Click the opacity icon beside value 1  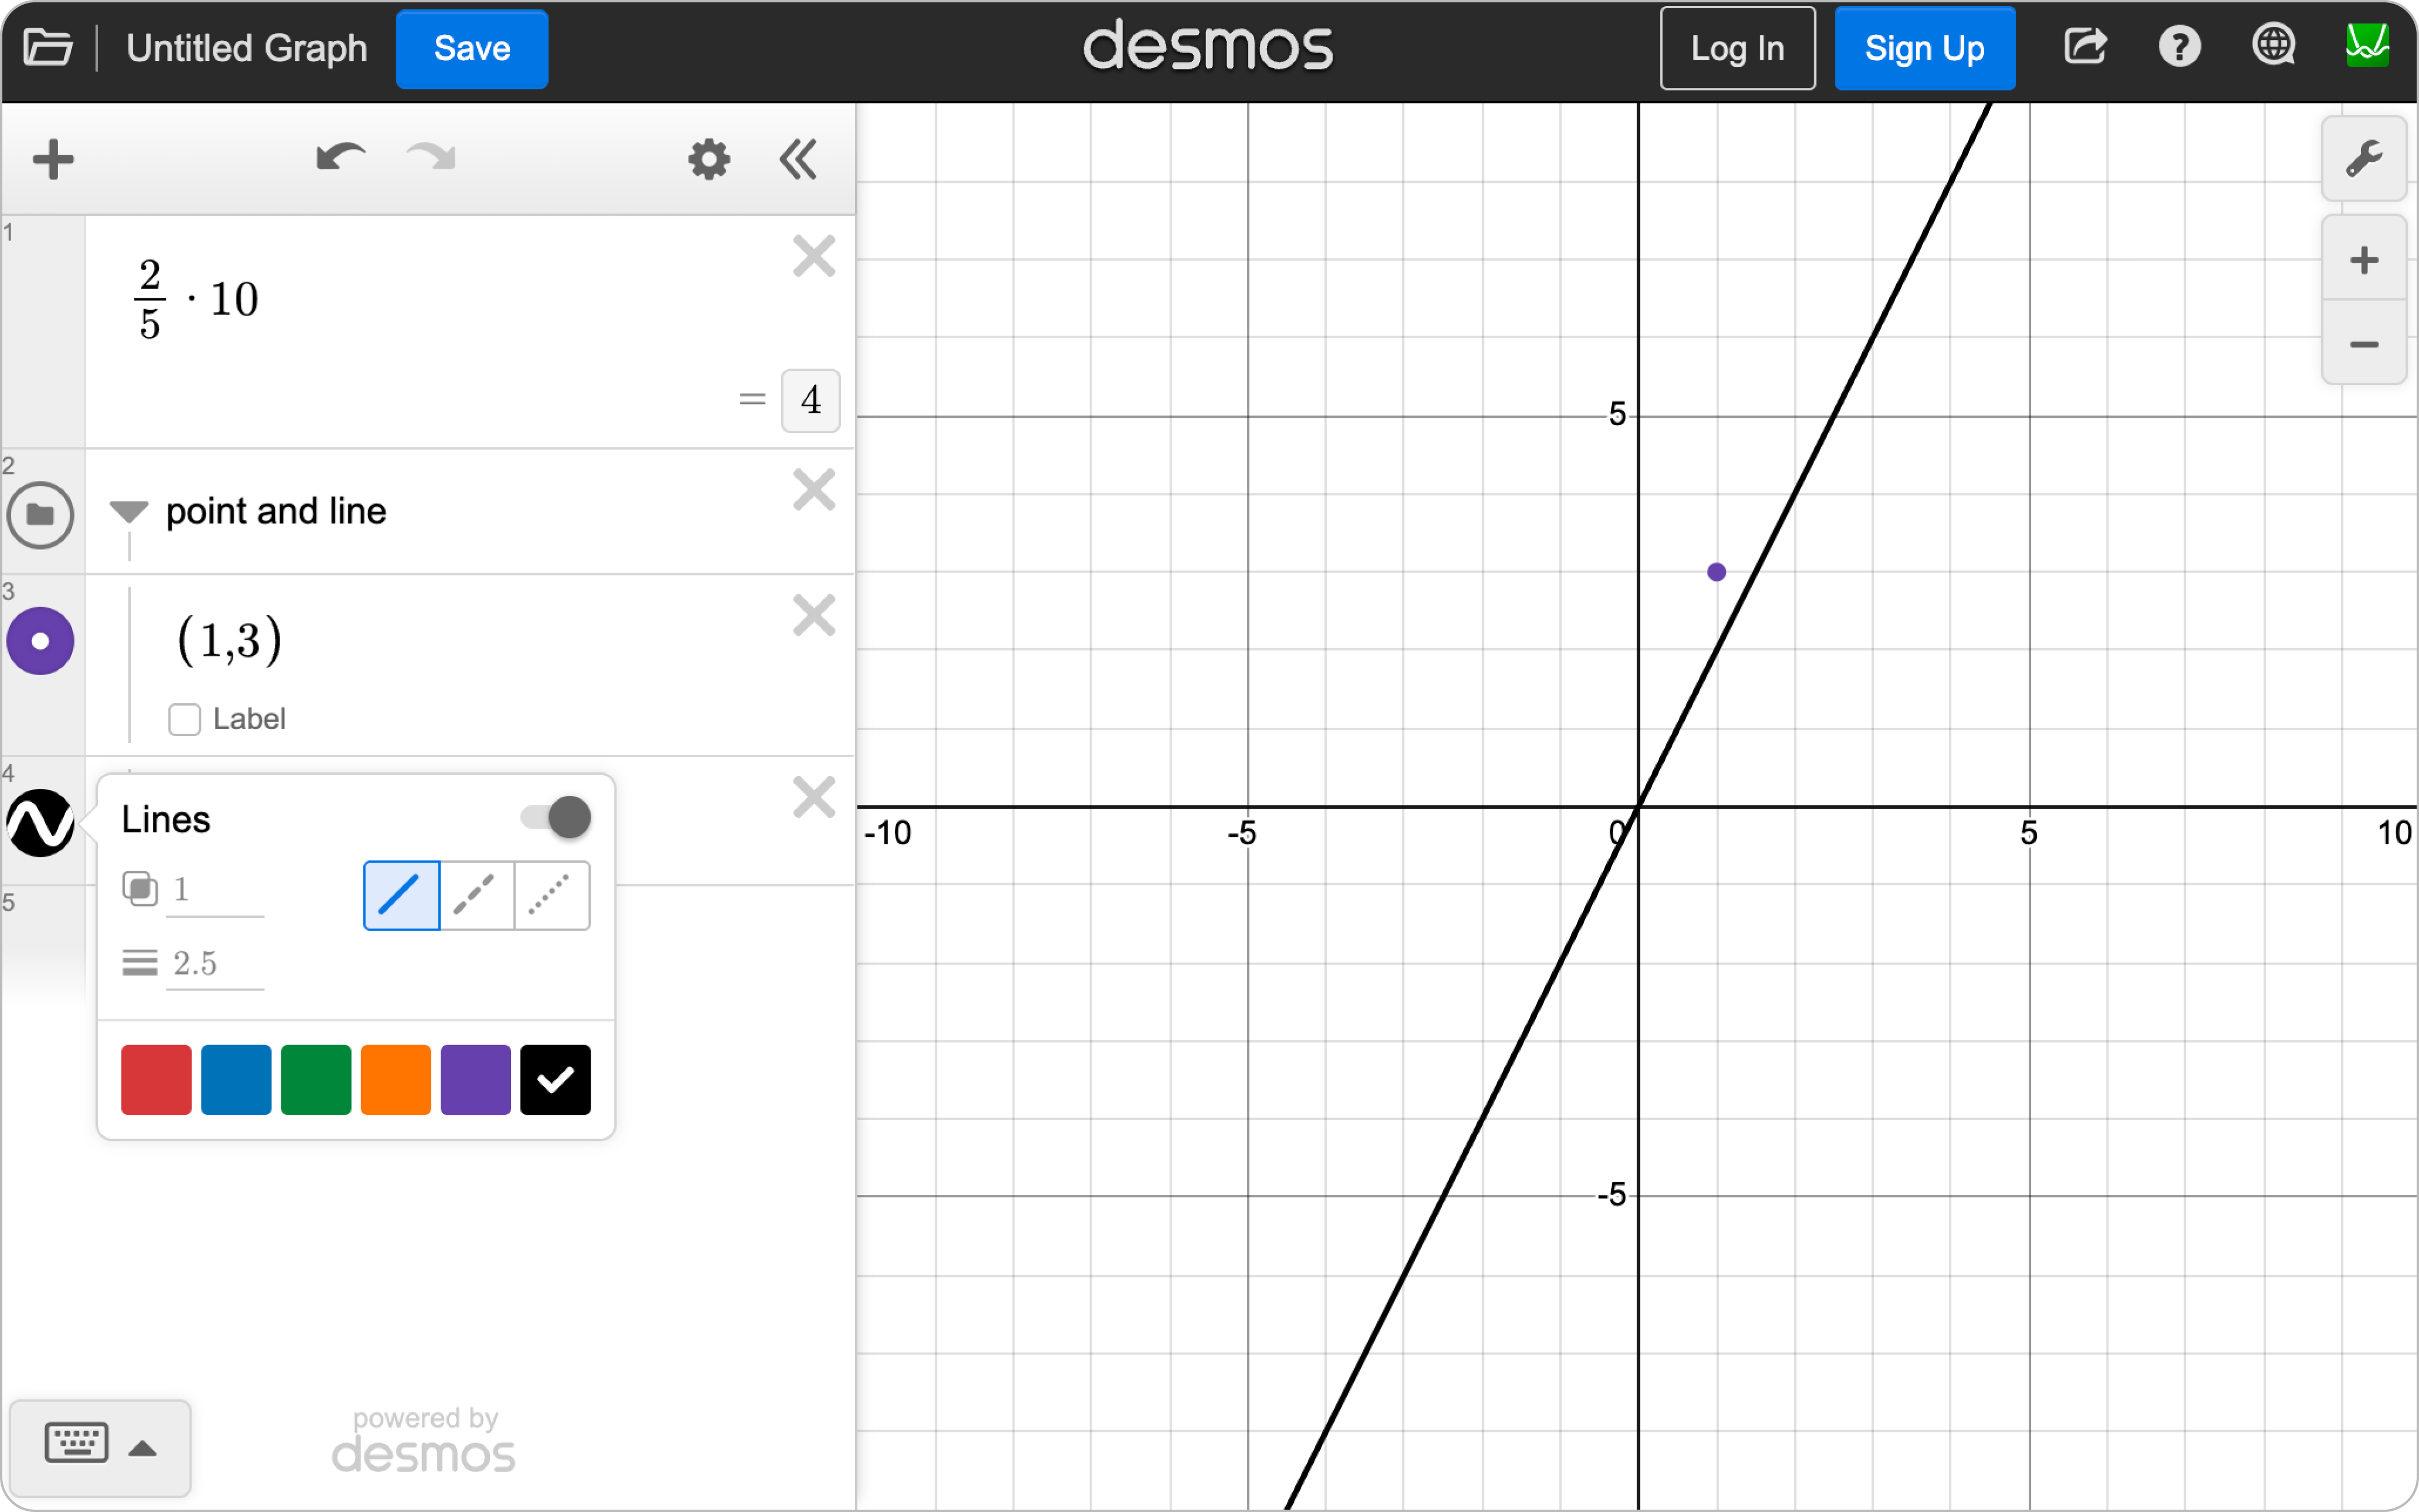pyautogui.click(x=140, y=889)
